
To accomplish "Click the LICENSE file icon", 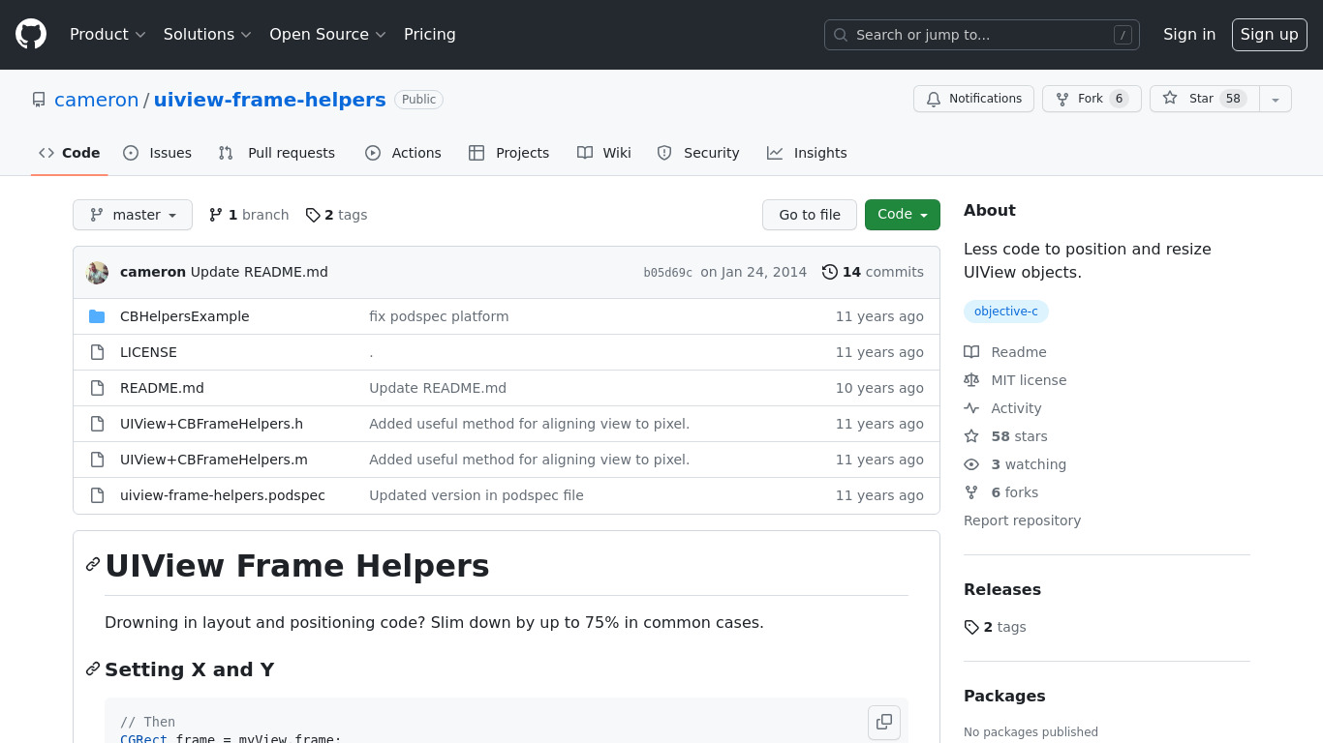I will coord(97,352).
